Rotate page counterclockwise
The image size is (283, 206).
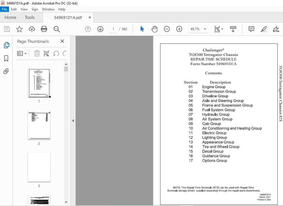[56, 54]
